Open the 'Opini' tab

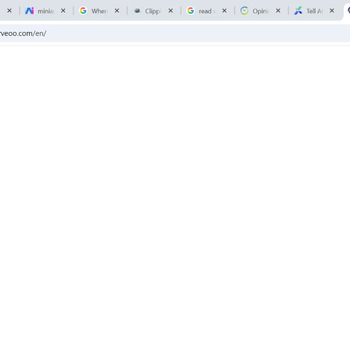point(261,11)
